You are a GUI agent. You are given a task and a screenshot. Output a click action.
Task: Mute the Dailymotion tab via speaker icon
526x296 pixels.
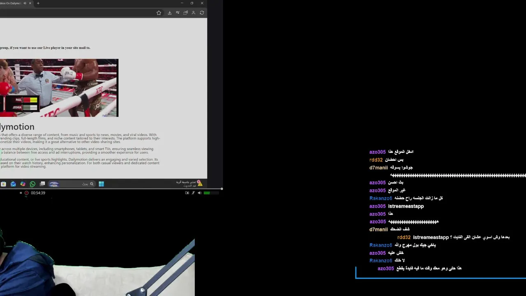pos(25,3)
